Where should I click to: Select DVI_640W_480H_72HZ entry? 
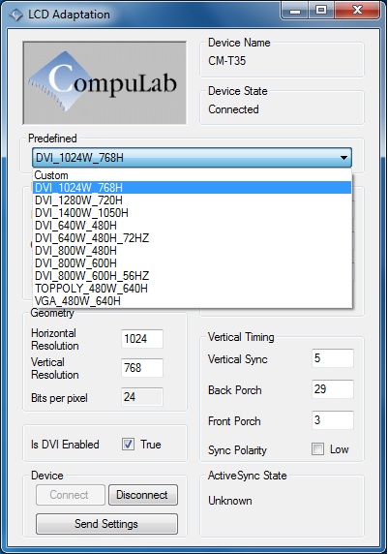coord(193,238)
